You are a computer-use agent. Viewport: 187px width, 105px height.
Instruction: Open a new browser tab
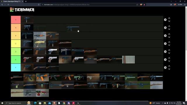coord(26,1)
